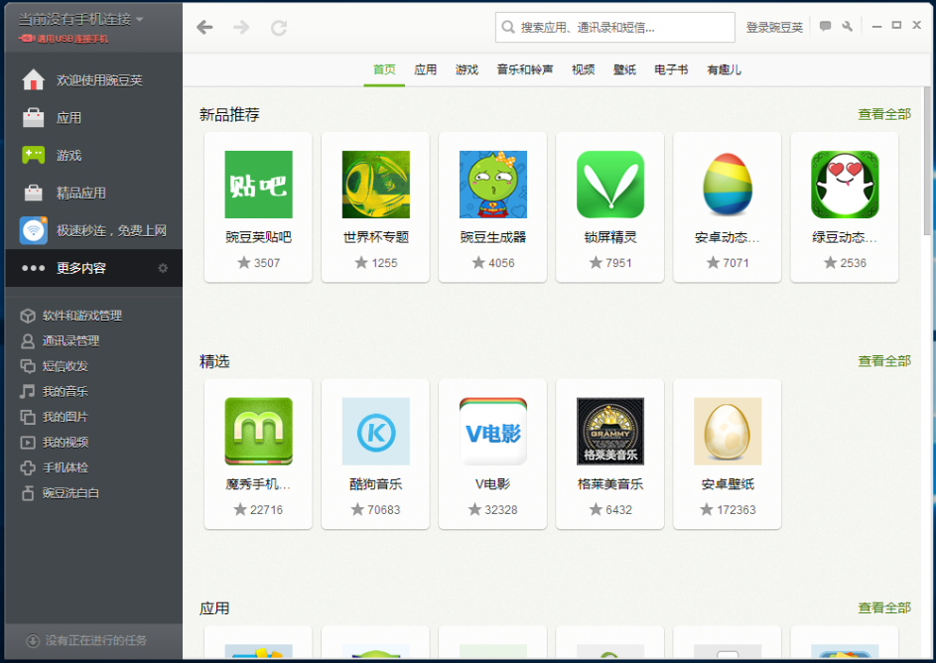Open settings via the wrench icon
The height and width of the screenshot is (663, 936).
click(x=847, y=26)
